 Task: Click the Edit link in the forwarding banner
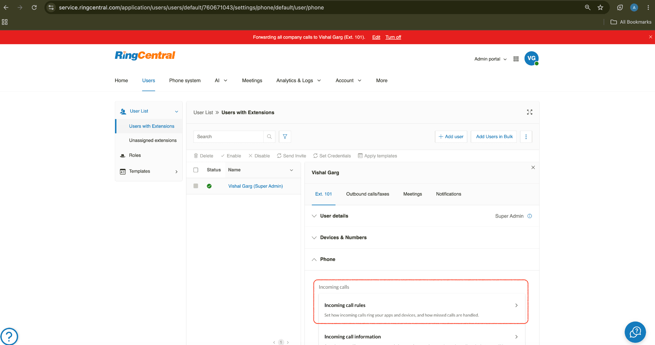click(376, 37)
